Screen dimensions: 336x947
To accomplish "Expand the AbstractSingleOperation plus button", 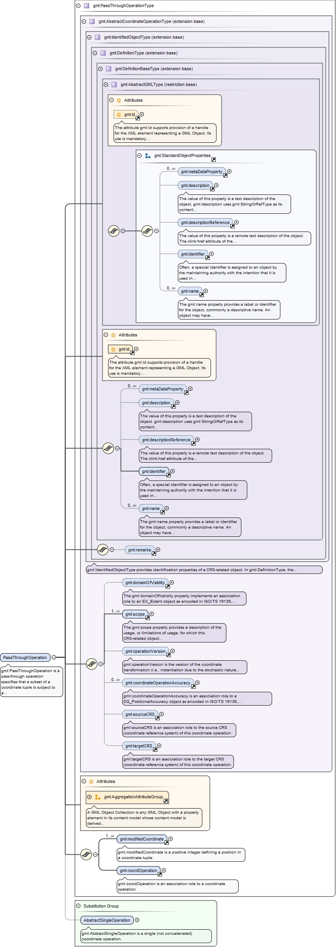I will tap(137, 920).
